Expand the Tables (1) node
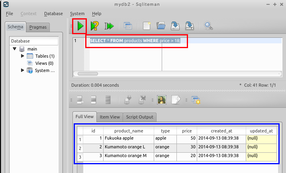This screenshot has width=286, height=173. coord(22,56)
